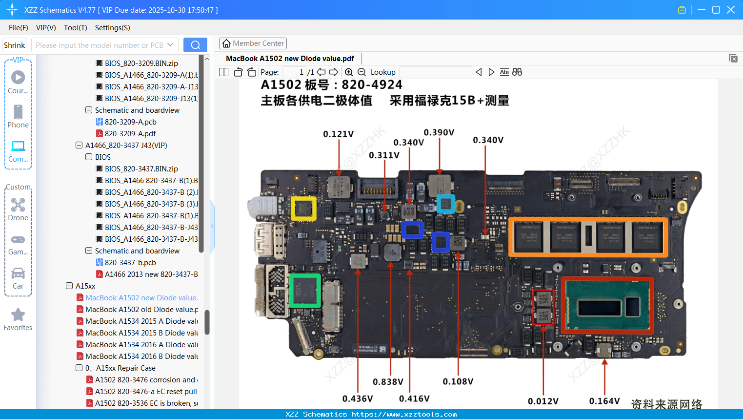Screen dimensions: 743x419
Task: Focus the model number or PCB search box
Action: pos(100,45)
